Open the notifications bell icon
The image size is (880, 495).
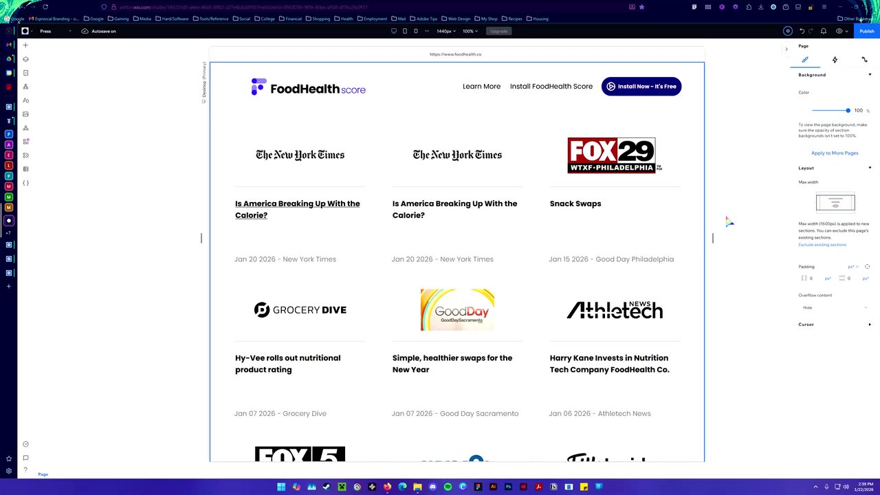click(x=824, y=31)
